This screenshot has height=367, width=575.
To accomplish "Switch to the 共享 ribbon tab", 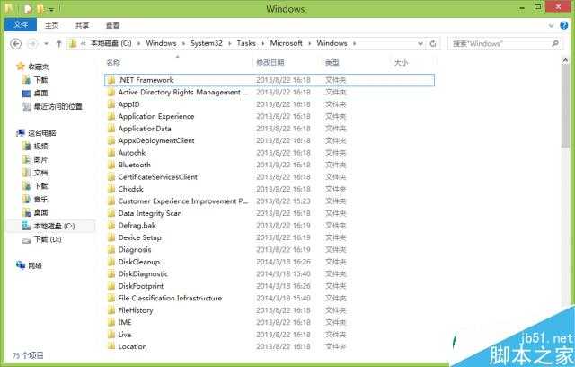I will point(82,25).
